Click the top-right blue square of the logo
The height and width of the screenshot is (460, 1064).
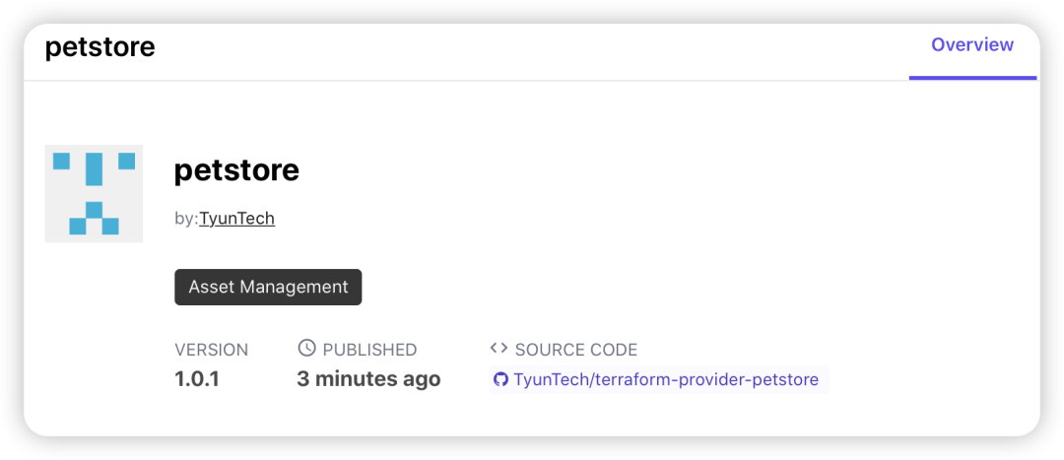pos(126,161)
